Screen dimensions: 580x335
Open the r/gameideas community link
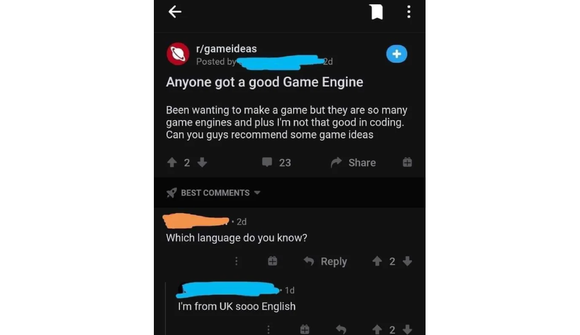pyautogui.click(x=226, y=49)
